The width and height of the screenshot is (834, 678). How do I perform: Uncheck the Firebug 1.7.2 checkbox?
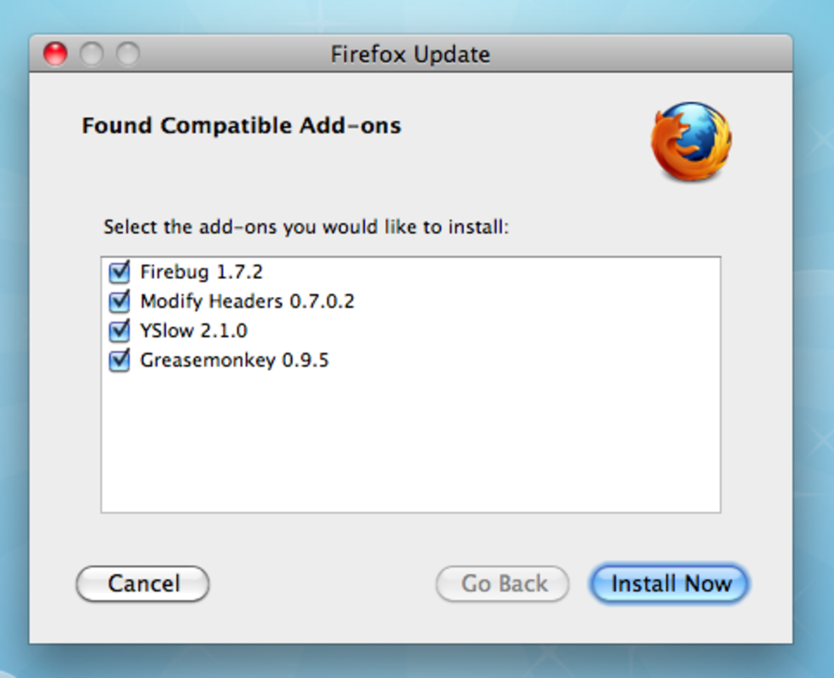(x=119, y=273)
